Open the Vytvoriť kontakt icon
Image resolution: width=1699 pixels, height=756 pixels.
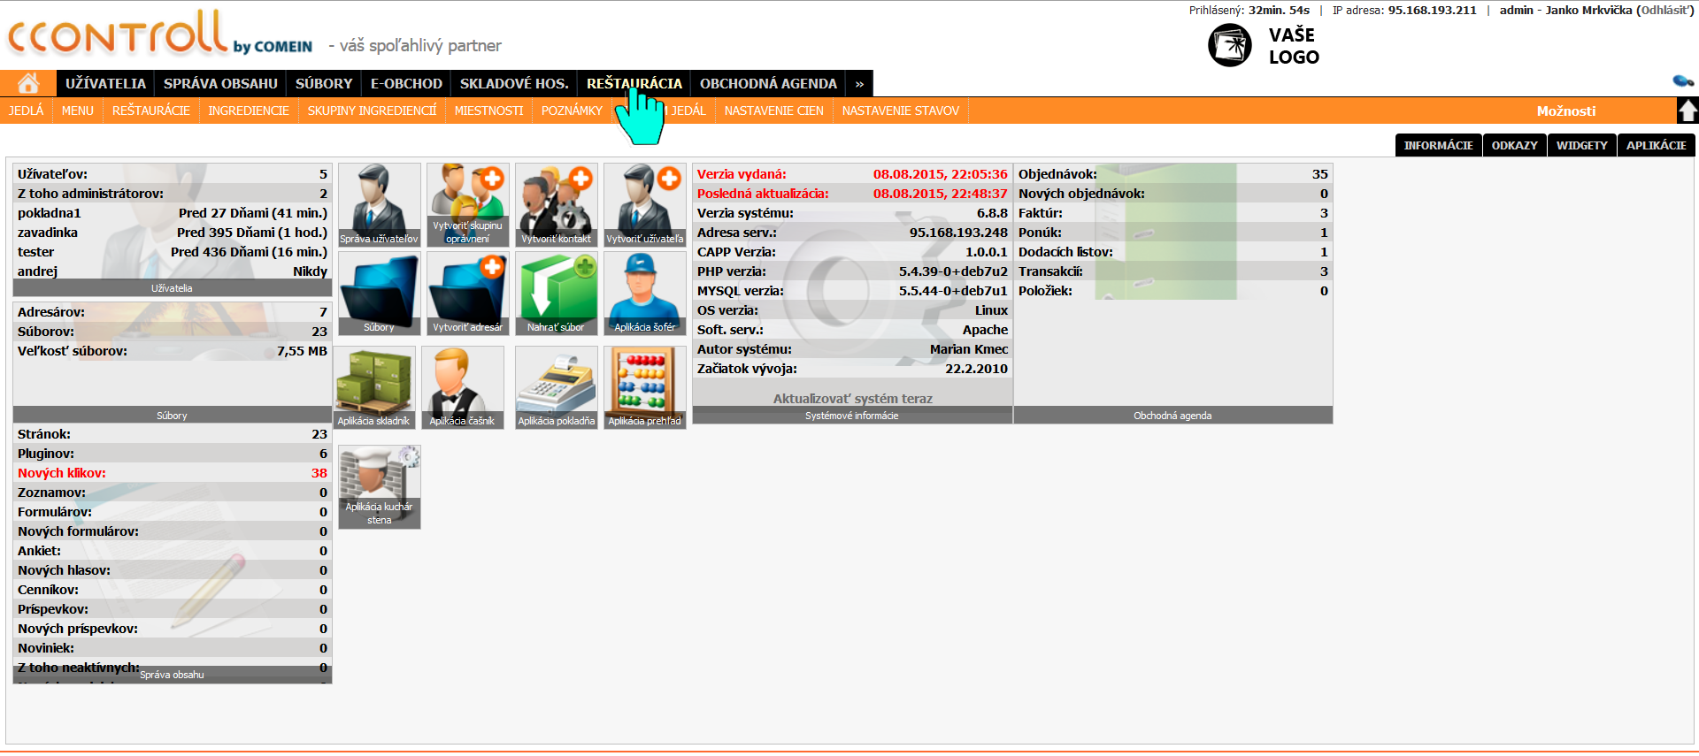(x=556, y=204)
